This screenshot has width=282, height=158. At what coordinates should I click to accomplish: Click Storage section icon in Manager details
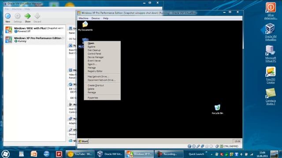70,84
